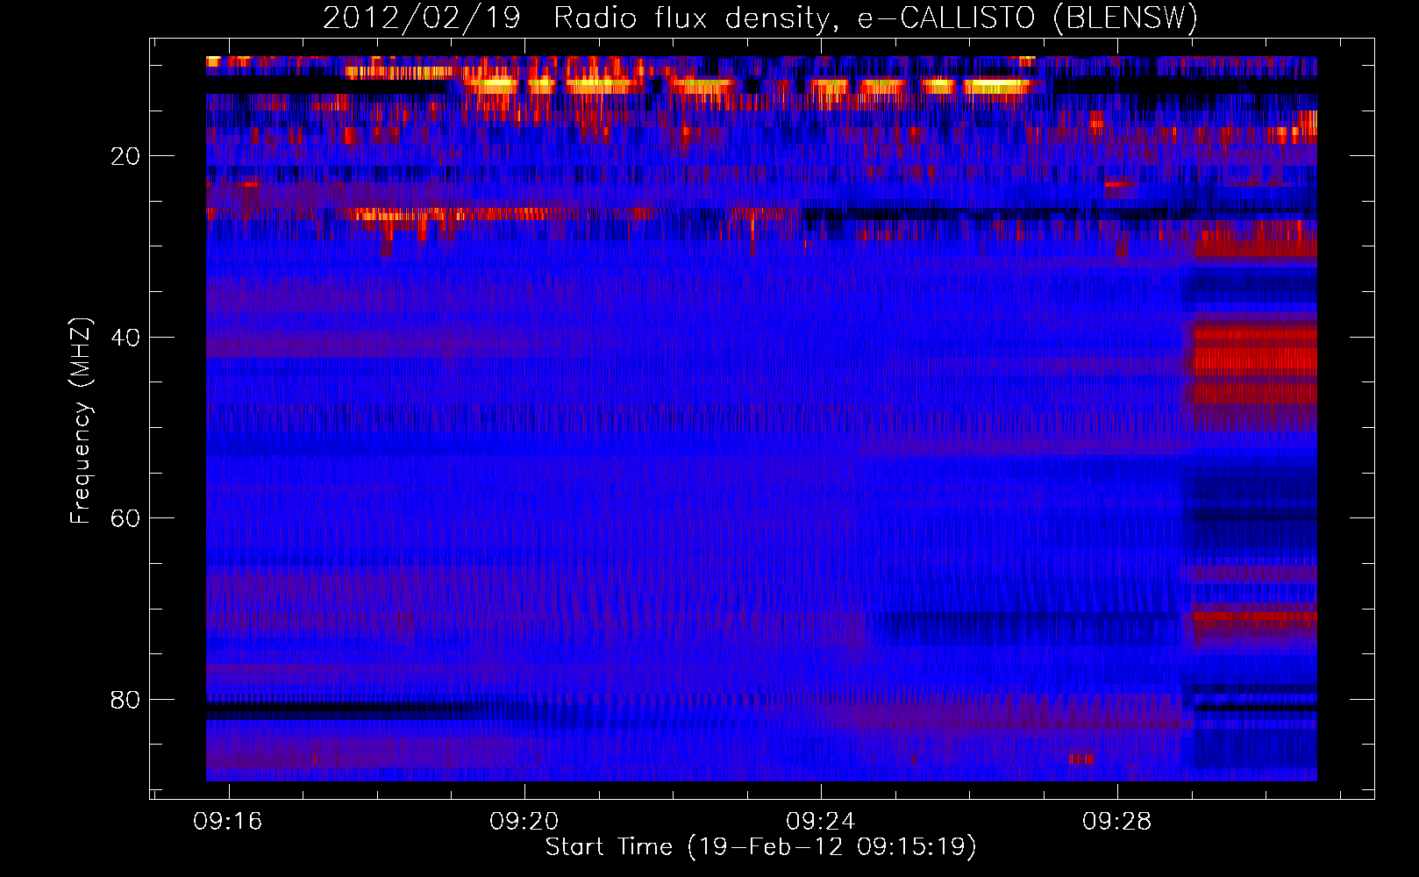The width and height of the screenshot is (1419, 877).
Task: Click the 09:20 time tick label
Action: coord(524,822)
